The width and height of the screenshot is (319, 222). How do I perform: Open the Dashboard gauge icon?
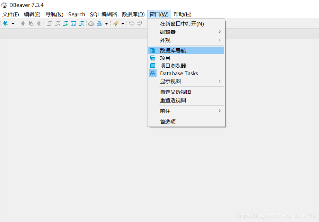(x=91, y=24)
